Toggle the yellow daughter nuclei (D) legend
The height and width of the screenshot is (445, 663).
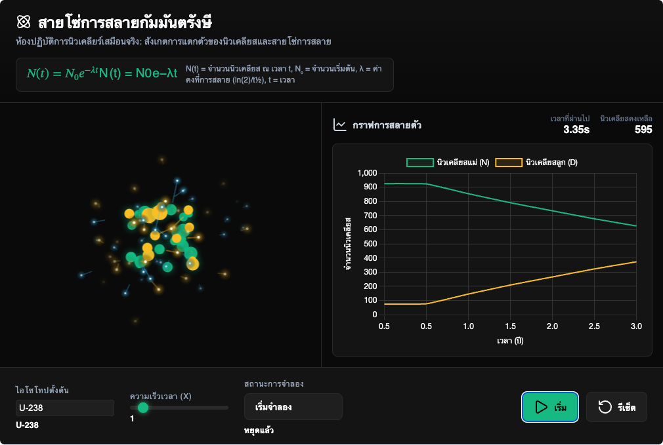click(x=536, y=163)
